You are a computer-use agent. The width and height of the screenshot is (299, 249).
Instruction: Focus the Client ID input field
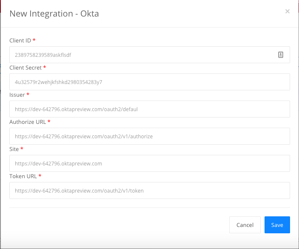click(150, 55)
